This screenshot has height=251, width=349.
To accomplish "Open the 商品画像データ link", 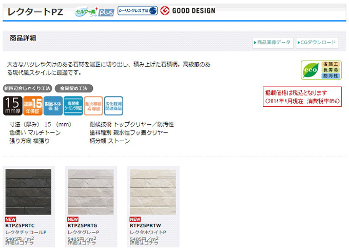I will point(273,43).
